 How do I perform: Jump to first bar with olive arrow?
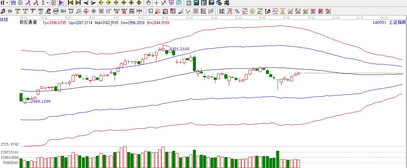tap(70, 3)
